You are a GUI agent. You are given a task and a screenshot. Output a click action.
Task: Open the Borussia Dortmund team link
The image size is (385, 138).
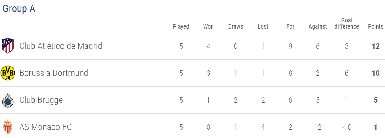pos(54,73)
